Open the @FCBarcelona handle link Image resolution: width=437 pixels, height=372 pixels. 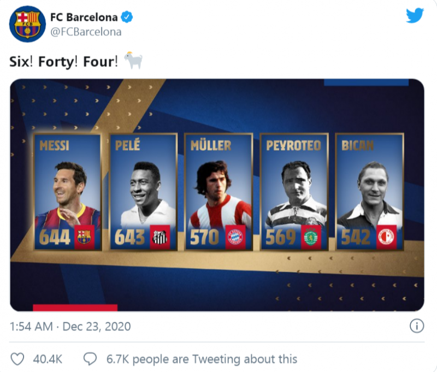[86, 32]
